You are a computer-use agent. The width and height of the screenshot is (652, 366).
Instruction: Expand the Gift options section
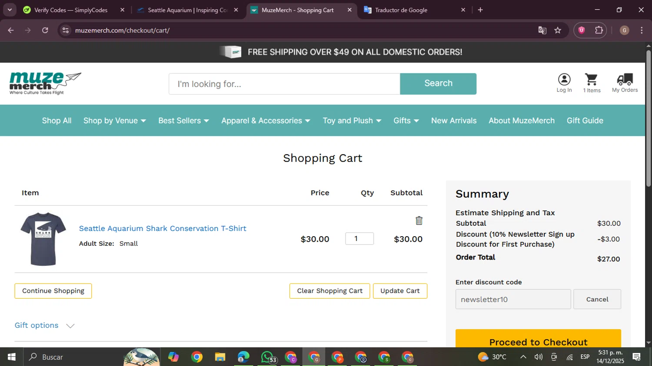[44, 326]
